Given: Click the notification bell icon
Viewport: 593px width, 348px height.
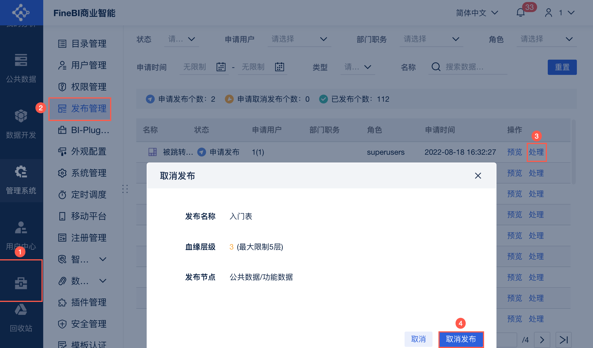Looking at the screenshot, I should coord(520,13).
